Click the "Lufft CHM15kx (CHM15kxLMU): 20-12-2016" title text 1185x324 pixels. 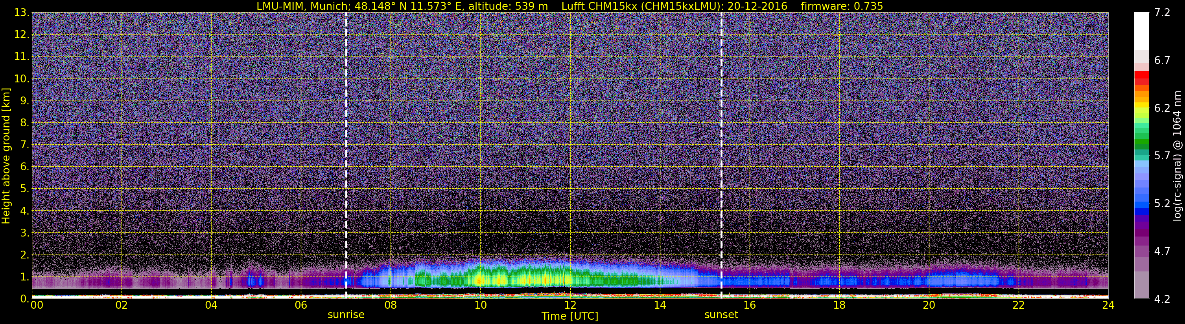[x=675, y=6]
